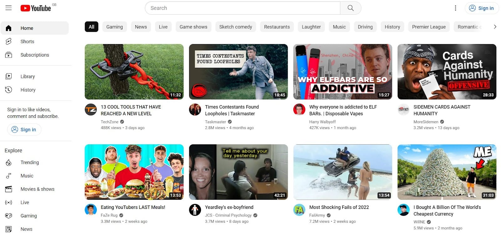501x234 pixels.
Task: Click Sign in button in top right
Action: tap(482, 8)
